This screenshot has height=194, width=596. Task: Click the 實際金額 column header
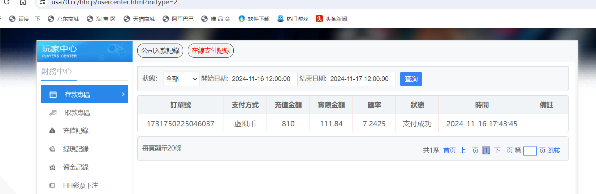(331, 105)
